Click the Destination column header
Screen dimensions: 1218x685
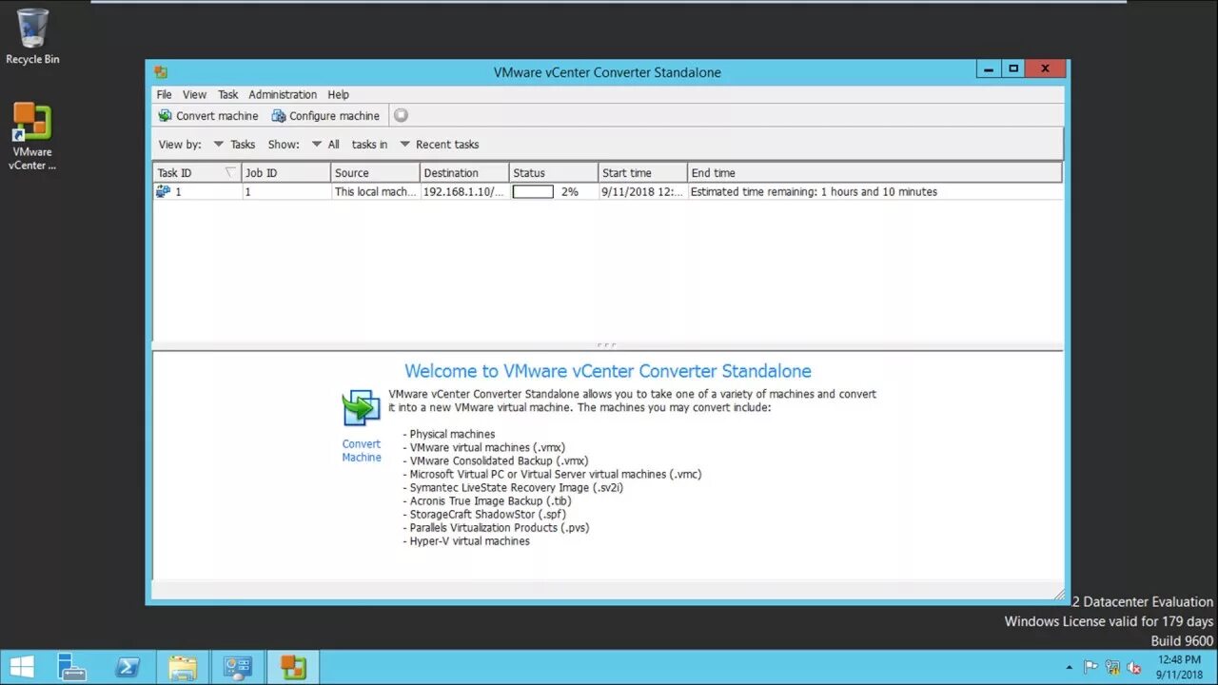[x=464, y=172]
